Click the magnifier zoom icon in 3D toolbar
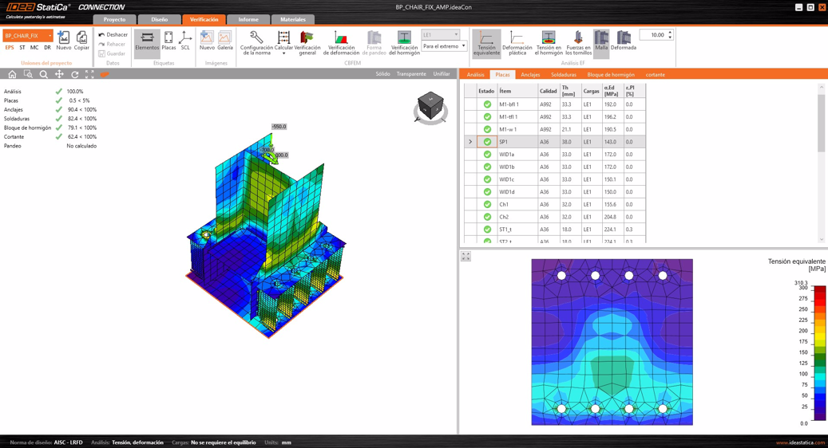 [x=44, y=74]
